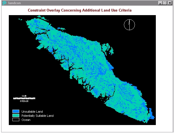The width and height of the screenshot is (174, 133).
Task: Click the black Ocean legend swatch
Action: coord(16,120)
